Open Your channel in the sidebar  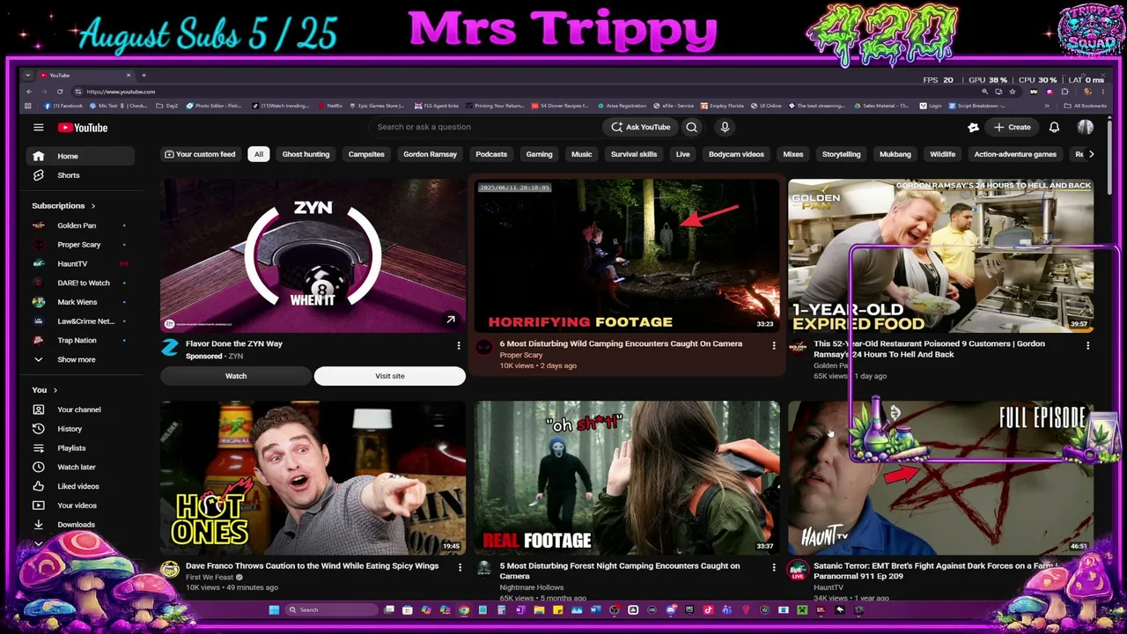coord(79,409)
